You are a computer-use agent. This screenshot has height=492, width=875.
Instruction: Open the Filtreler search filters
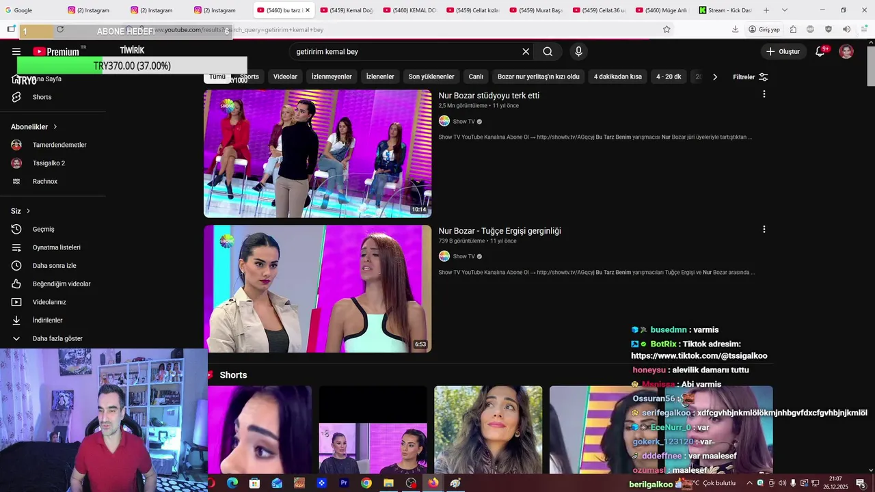(750, 77)
